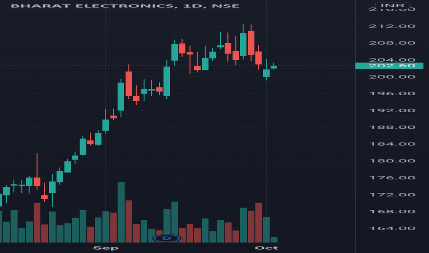The width and height of the screenshot is (429, 253).
Task: Select the latest small green candle near 202.60
Action: (274, 67)
